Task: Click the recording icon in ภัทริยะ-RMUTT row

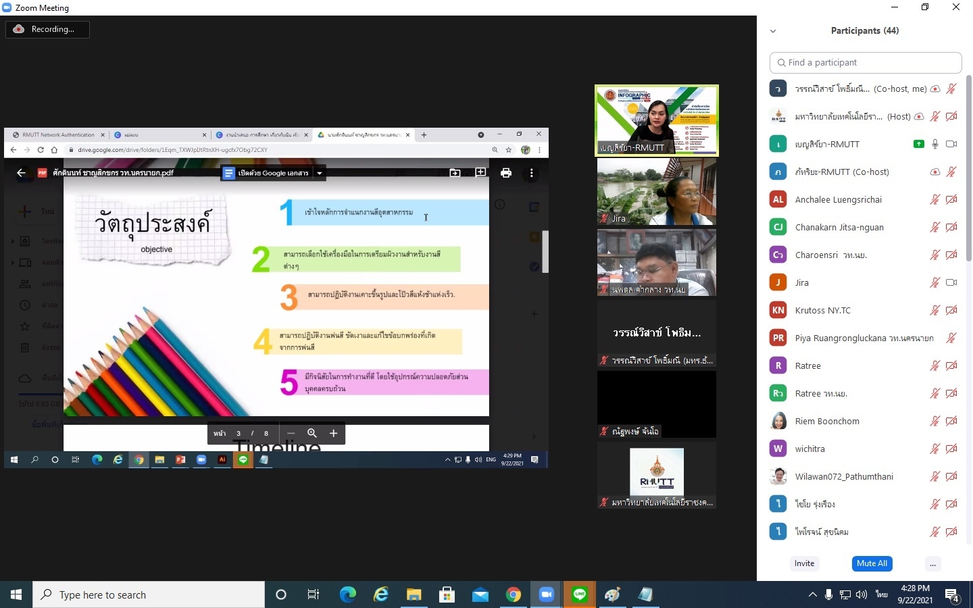Action: click(x=935, y=172)
